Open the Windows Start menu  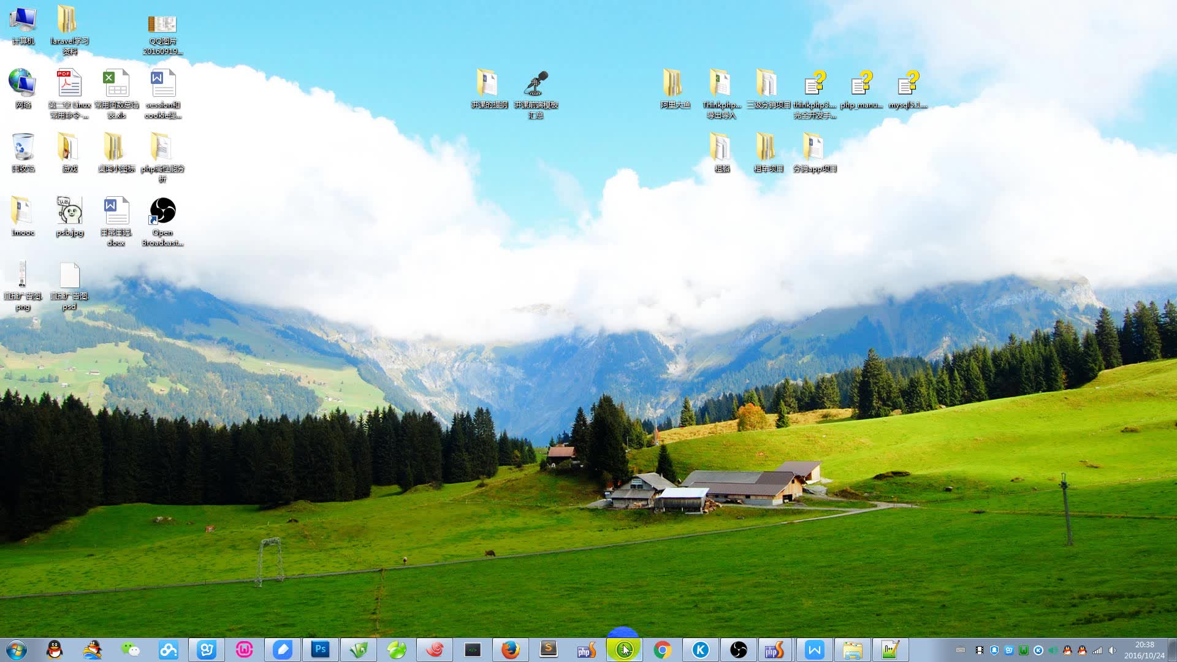tap(17, 650)
